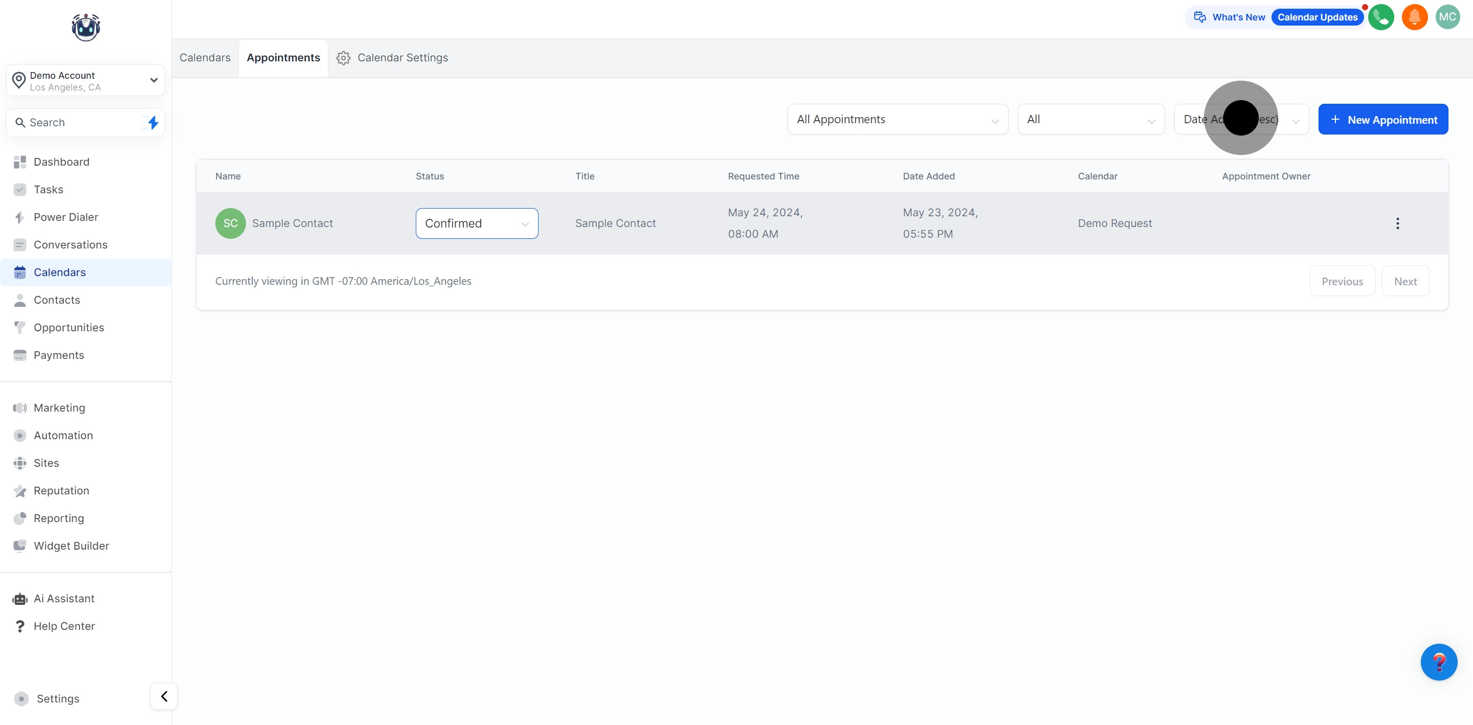This screenshot has width=1473, height=725.
Task: Open the All Appointments filter dropdown
Action: click(x=897, y=120)
